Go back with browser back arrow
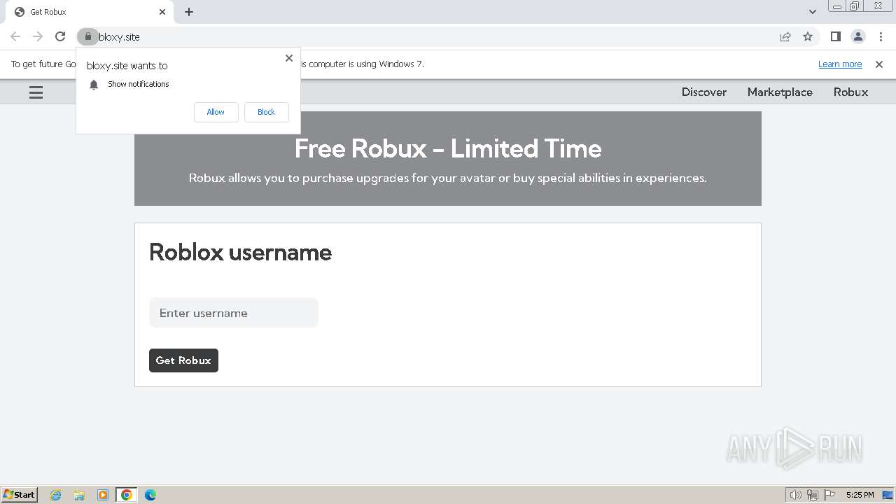Viewport: 896px width, 504px height. 15,36
